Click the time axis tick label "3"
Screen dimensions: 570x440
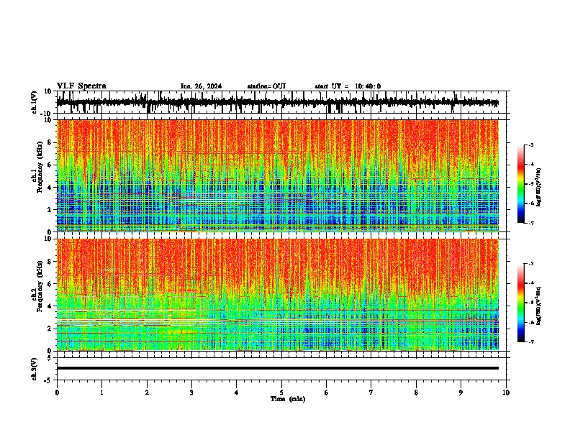click(x=191, y=393)
